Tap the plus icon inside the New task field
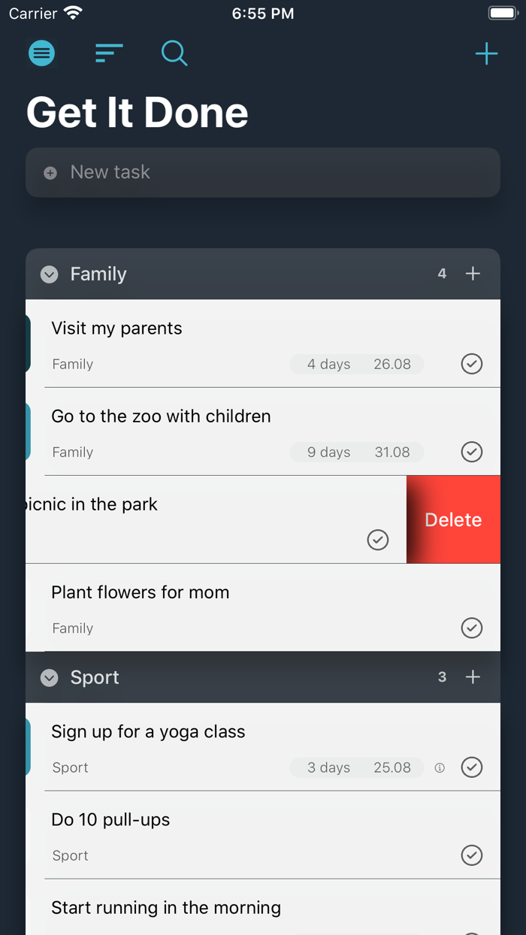526x935 pixels. pyautogui.click(x=50, y=172)
